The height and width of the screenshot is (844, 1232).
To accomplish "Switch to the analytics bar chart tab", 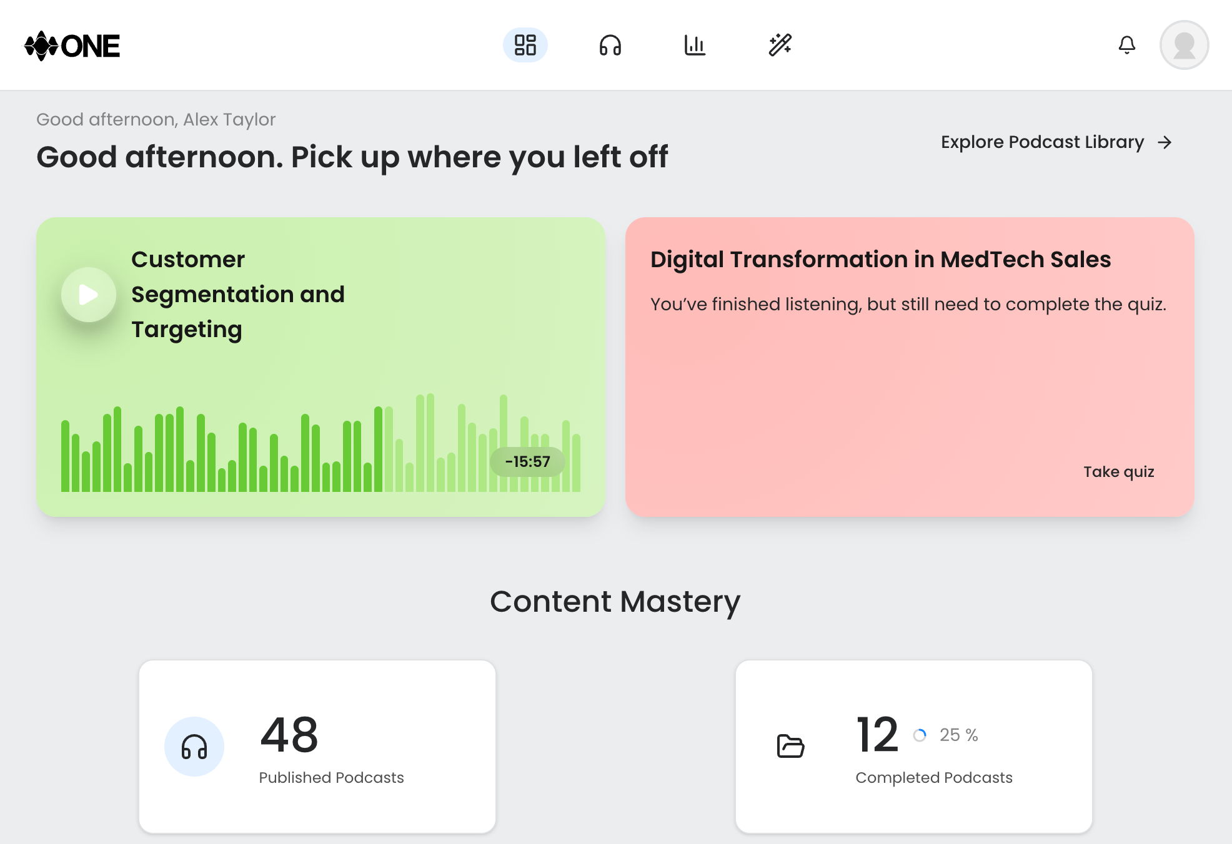I will tap(695, 45).
